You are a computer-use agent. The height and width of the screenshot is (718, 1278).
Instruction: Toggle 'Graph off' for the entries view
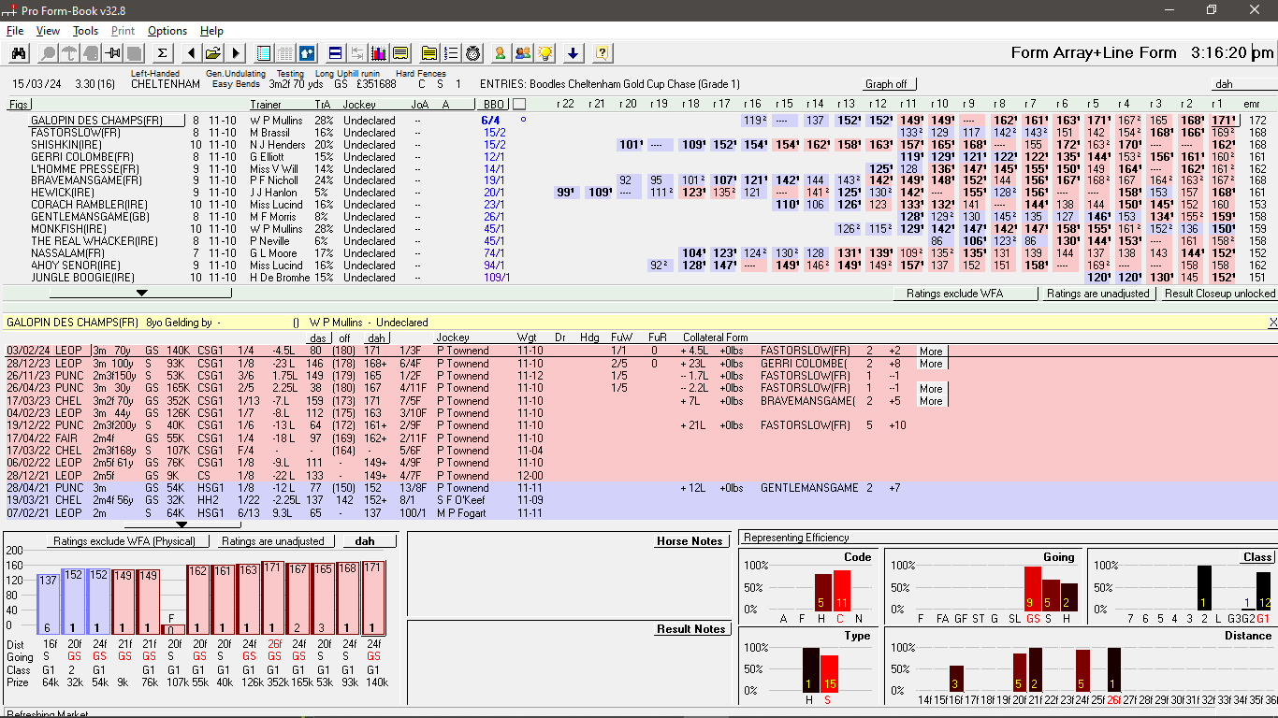click(888, 84)
